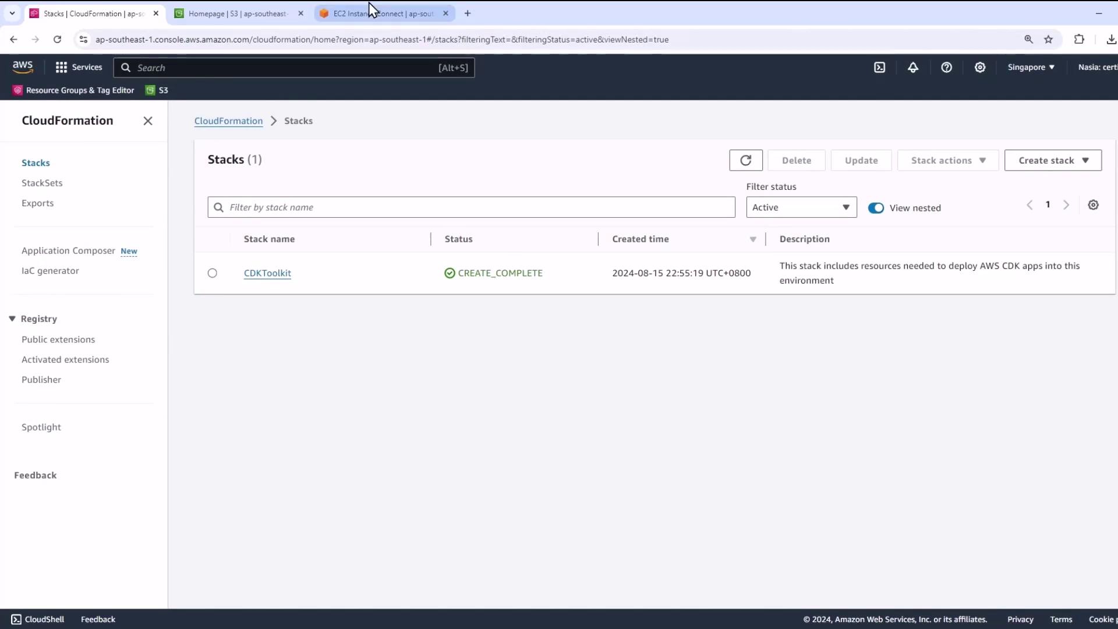Open the AWS help question mark icon
This screenshot has width=1118, height=629.
946,68
